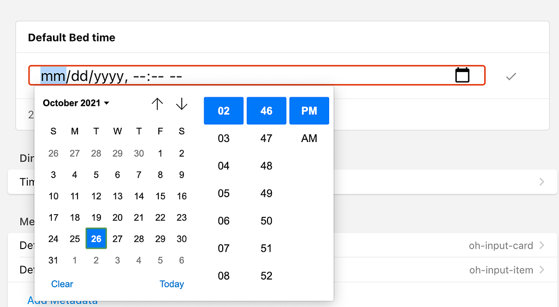Click the checkmark icon beside date field
Image resolution: width=559 pixels, height=307 pixels.
(511, 76)
